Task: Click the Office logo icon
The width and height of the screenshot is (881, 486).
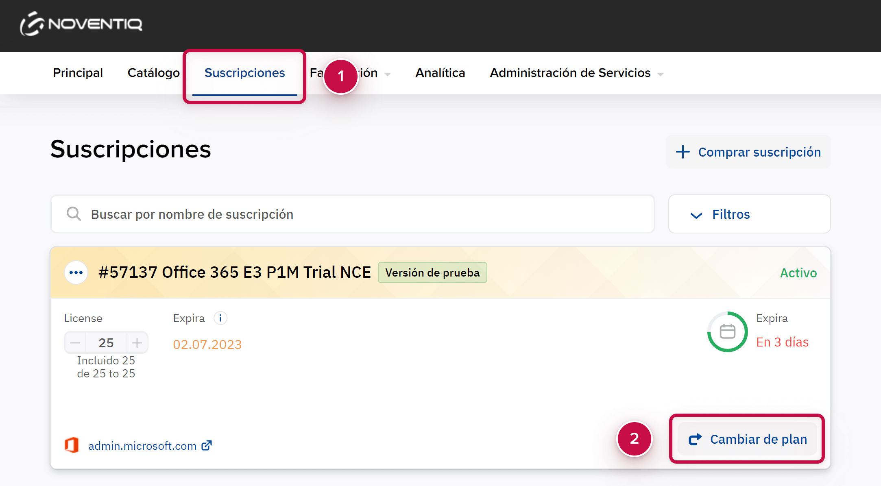Action: point(72,445)
